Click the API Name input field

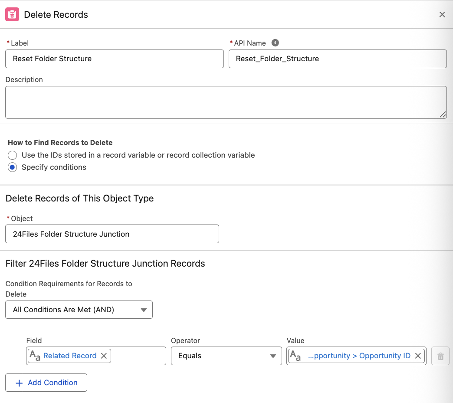337,59
